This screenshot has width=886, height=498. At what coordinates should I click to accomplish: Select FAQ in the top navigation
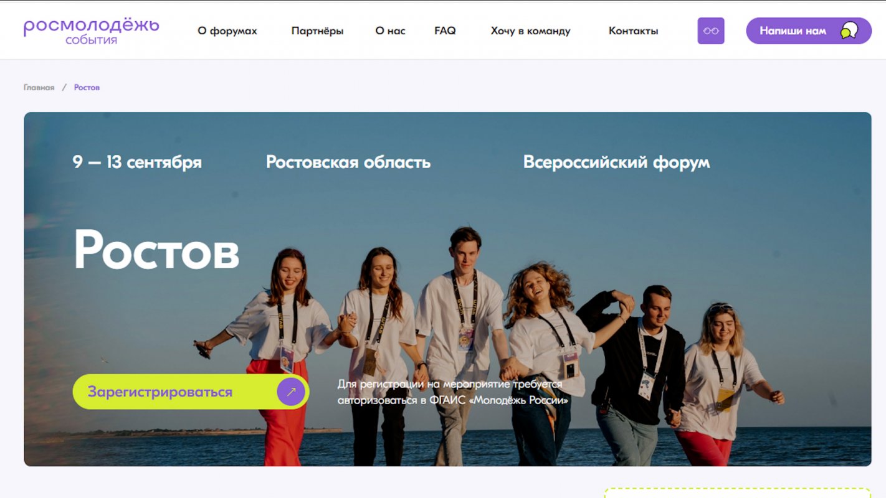click(x=445, y=31)
